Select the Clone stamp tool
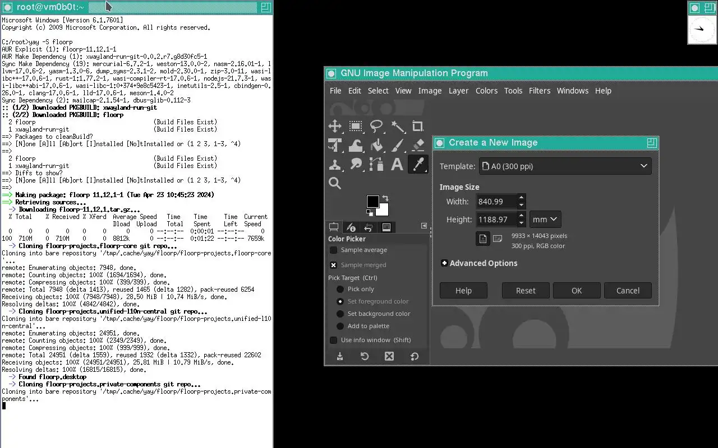 335,164
